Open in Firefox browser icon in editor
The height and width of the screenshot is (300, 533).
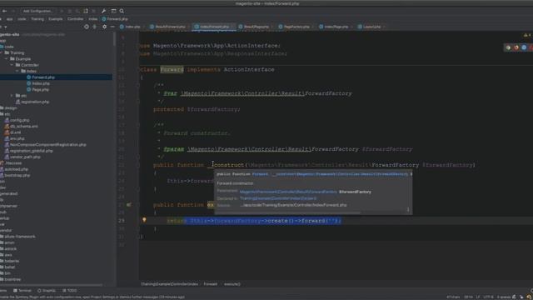(x=516, y=47)
